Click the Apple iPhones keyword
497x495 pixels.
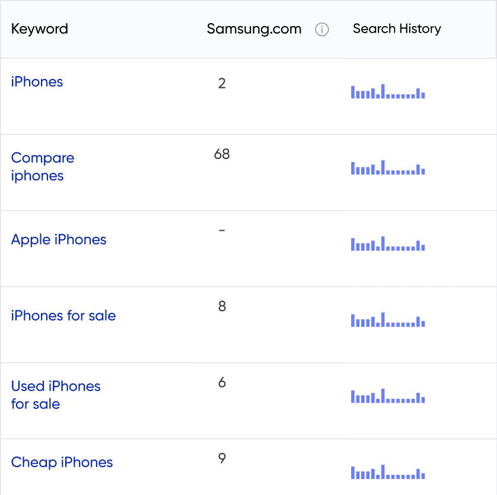(x=59, y=240)
